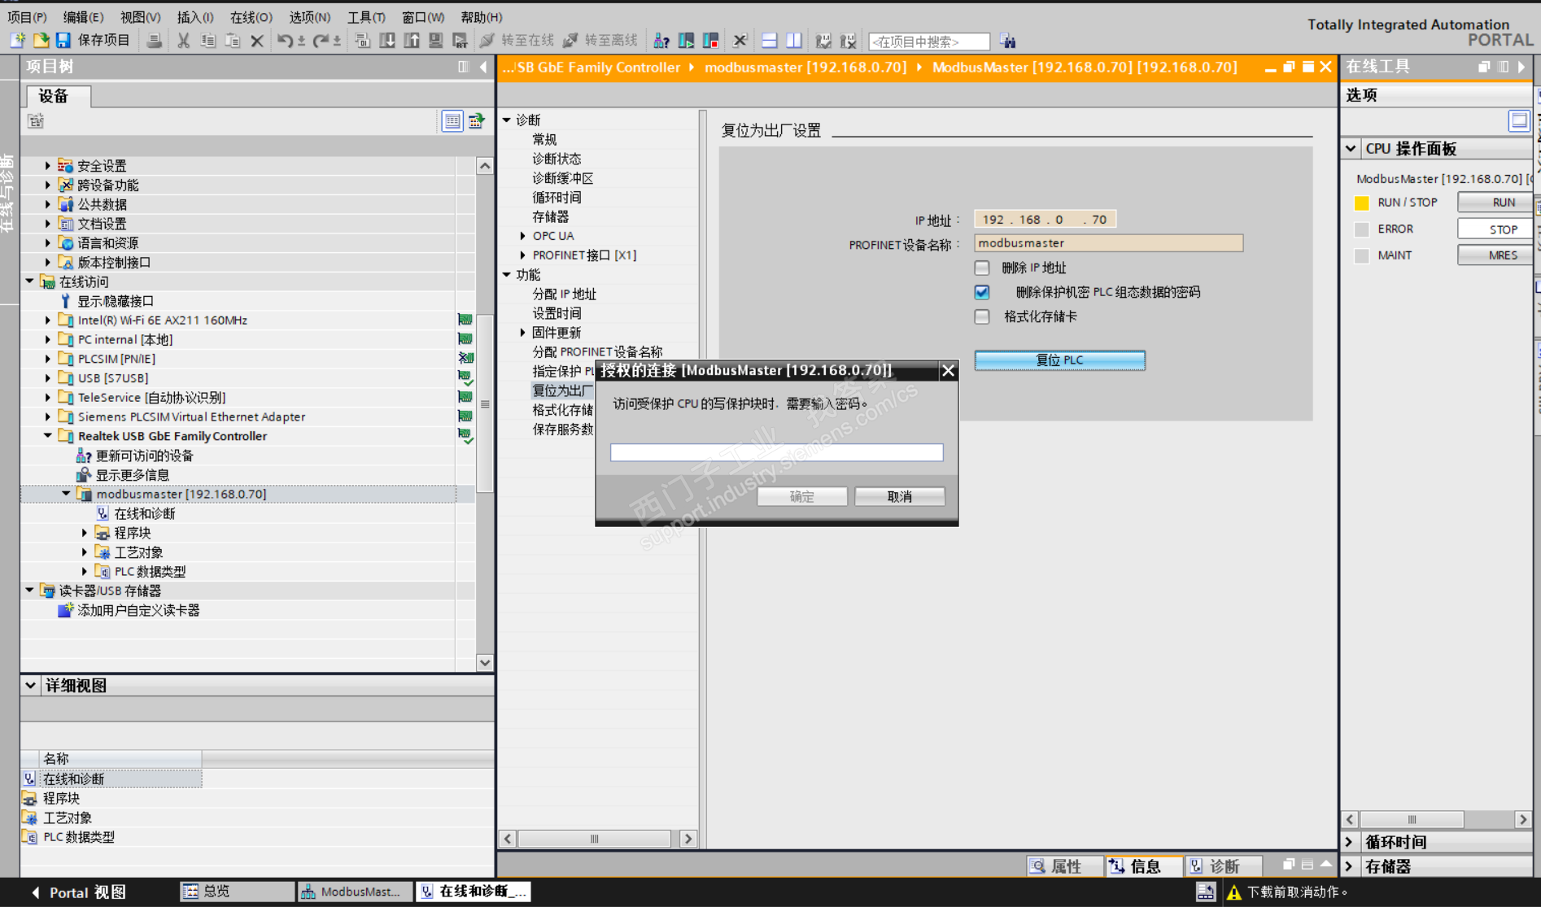
Task: Expand the 存储器 section in online tools
Action: coord(1349,866)
